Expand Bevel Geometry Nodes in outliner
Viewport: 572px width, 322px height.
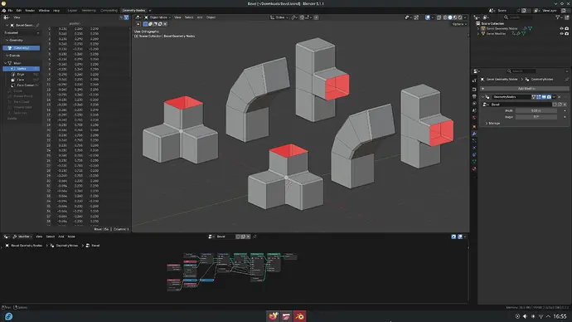pos(478,28)
